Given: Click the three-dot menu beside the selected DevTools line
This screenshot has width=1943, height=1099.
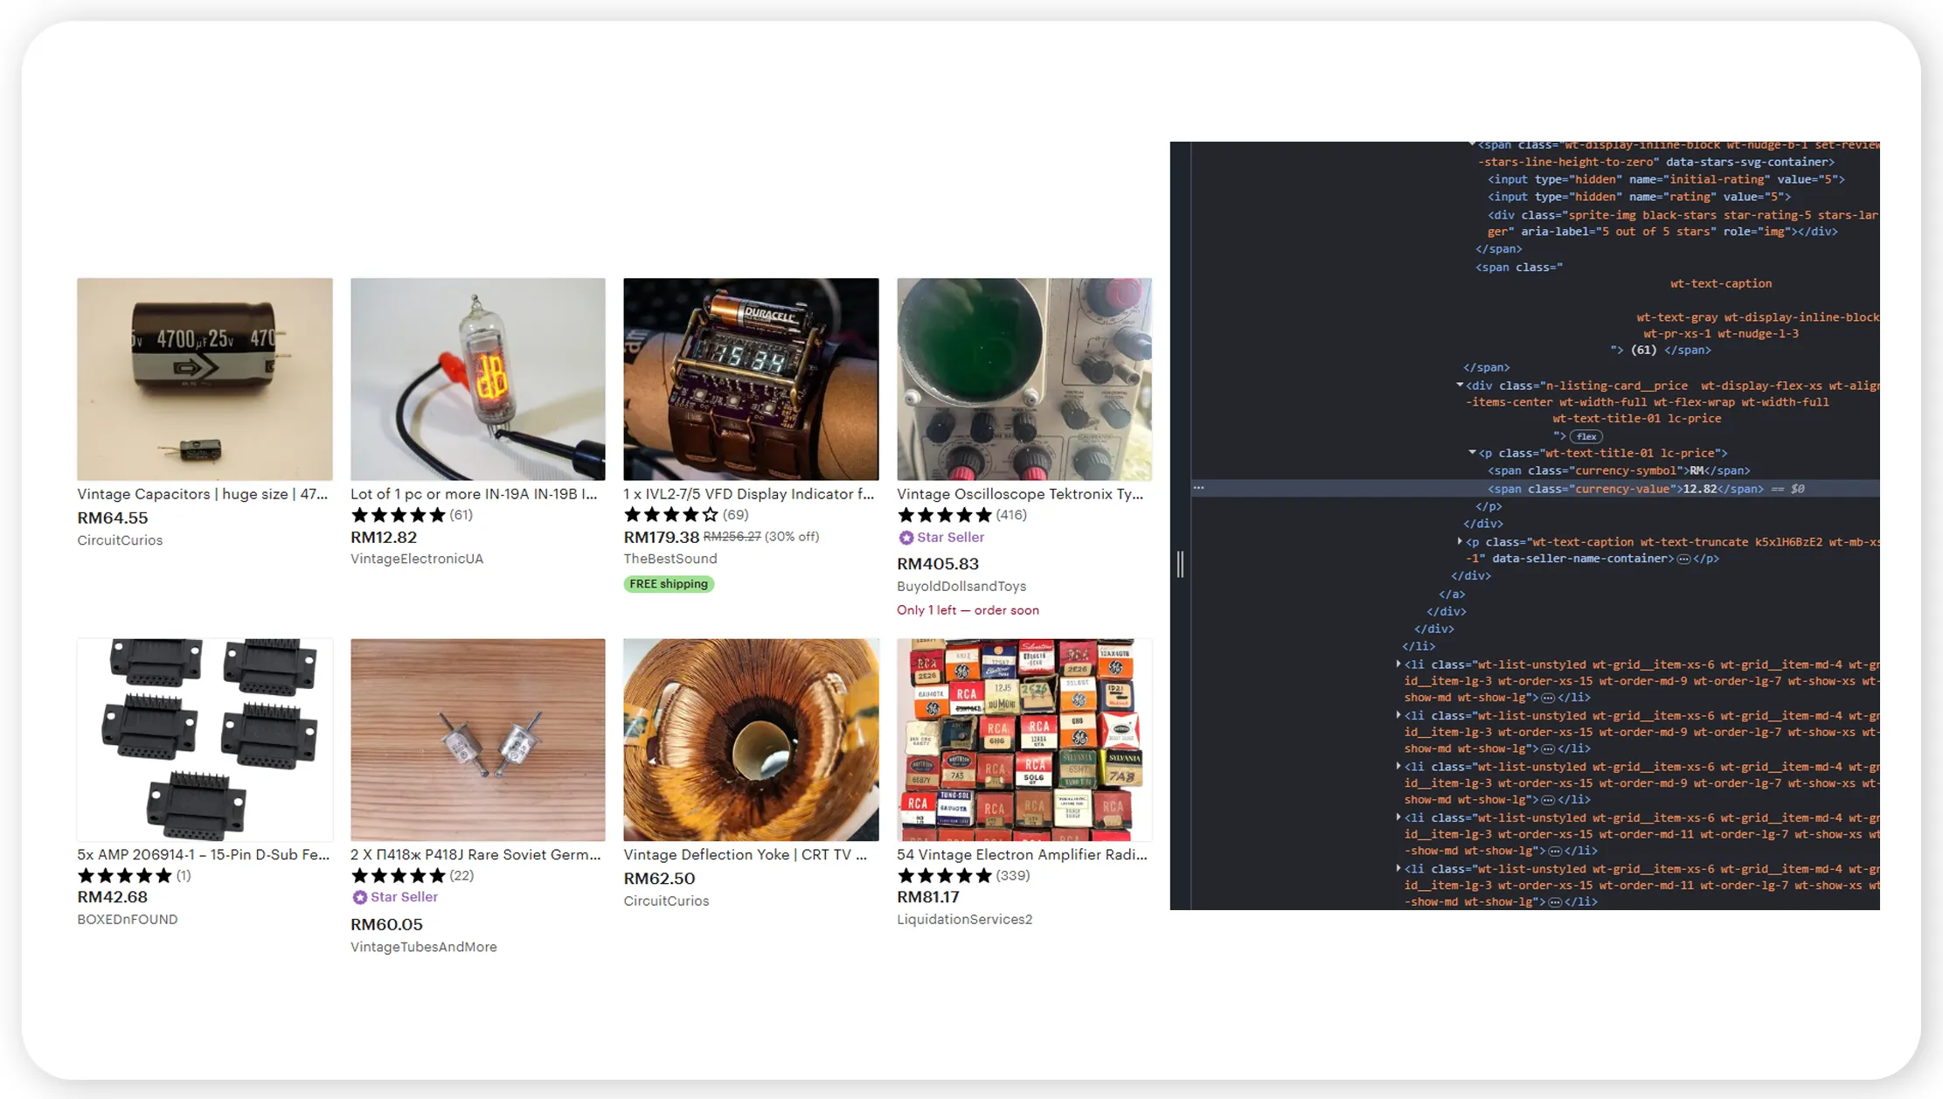Looking at the screenshot, I should [x=1199, y=488].
